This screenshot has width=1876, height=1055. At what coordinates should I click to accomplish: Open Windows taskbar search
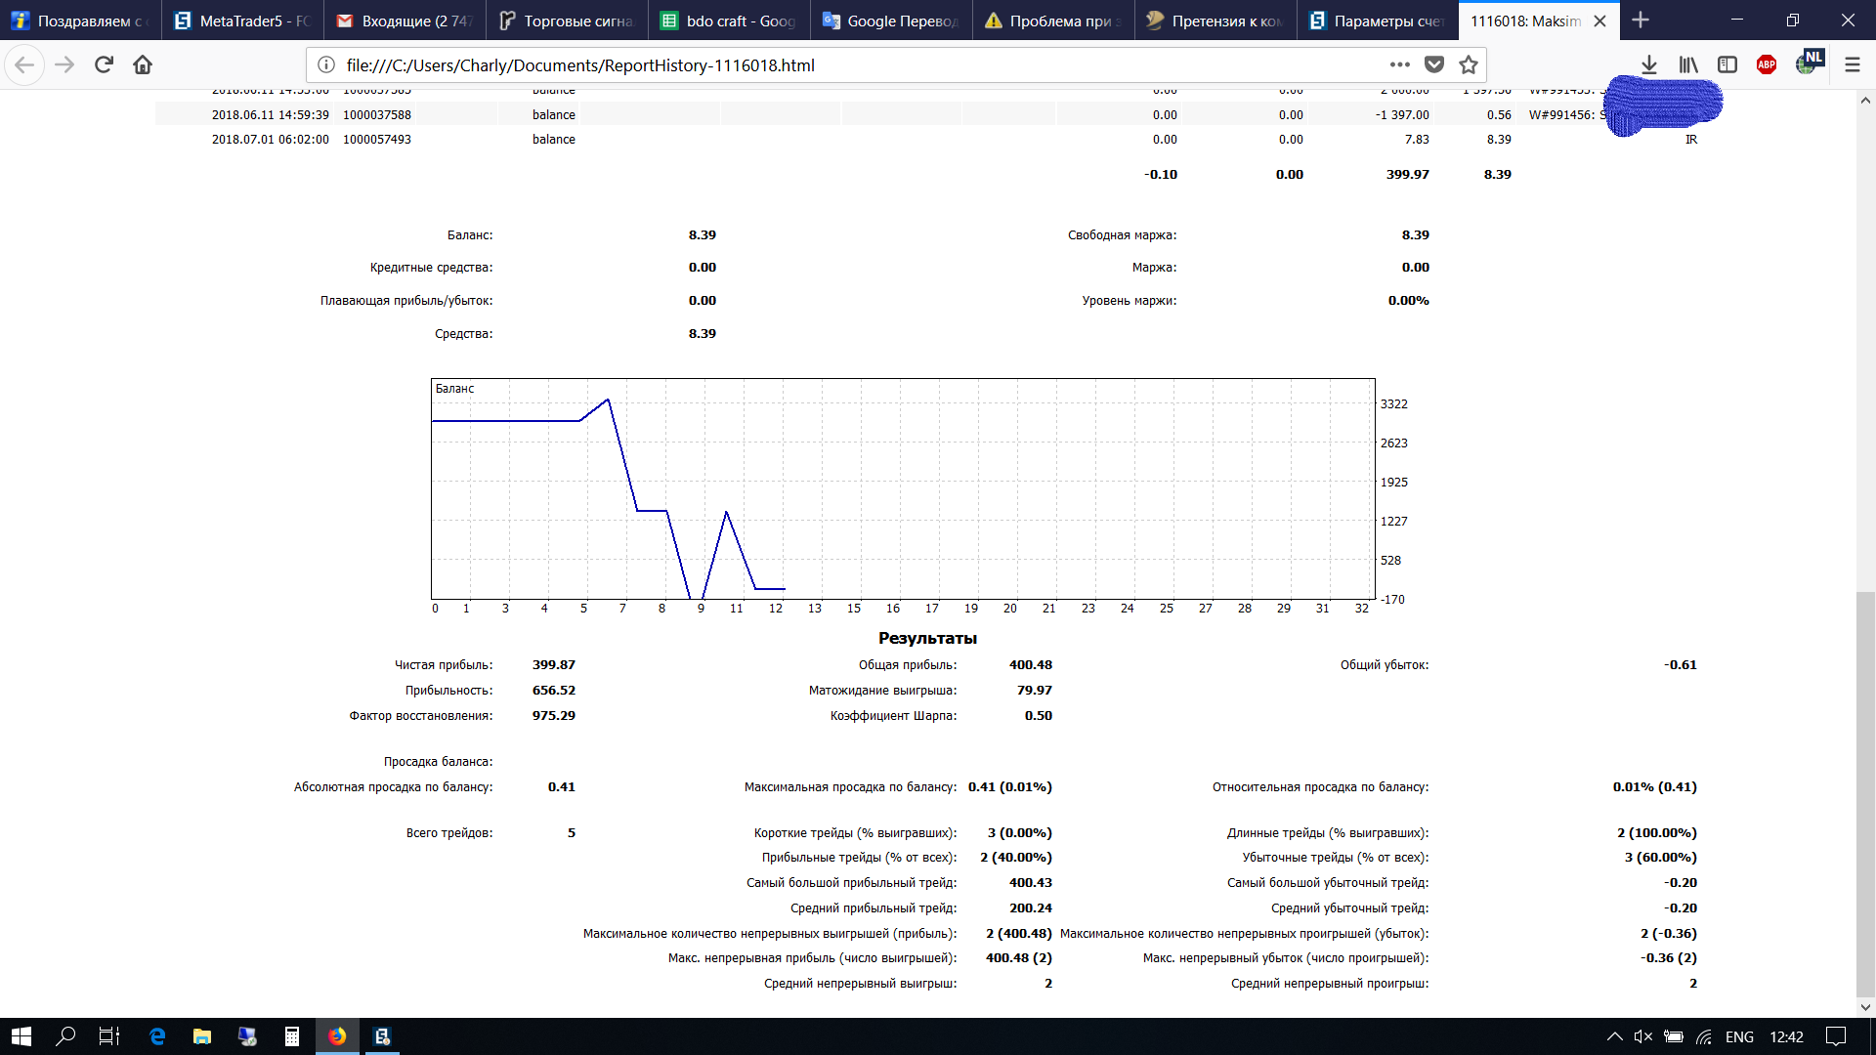65,1036
